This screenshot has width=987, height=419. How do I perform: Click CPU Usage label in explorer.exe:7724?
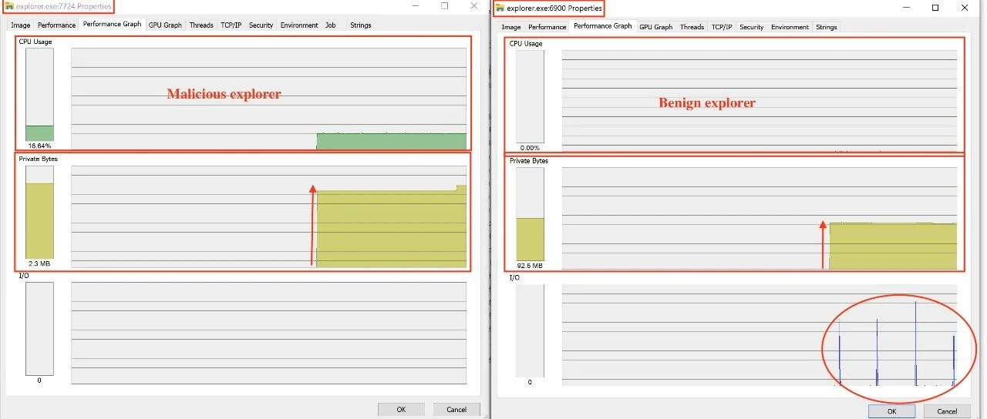35,42
